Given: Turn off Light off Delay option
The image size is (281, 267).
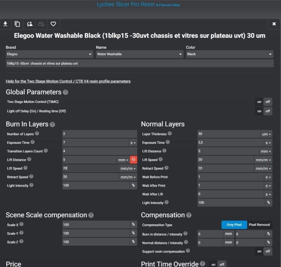Looking at the screenshot, I should (268, 111).
